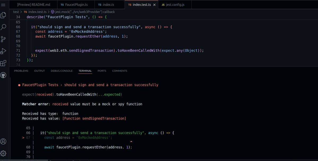The height and width of the screenshot is (161, 318).
Task: Switch to the jest.config.js tab
Action: tap(174, 5)
